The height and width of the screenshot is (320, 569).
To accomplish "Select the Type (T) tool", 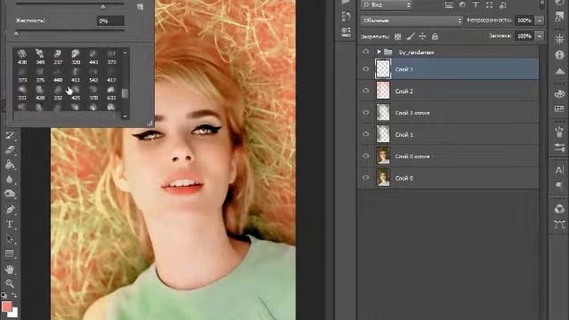I will pos(10,224).
